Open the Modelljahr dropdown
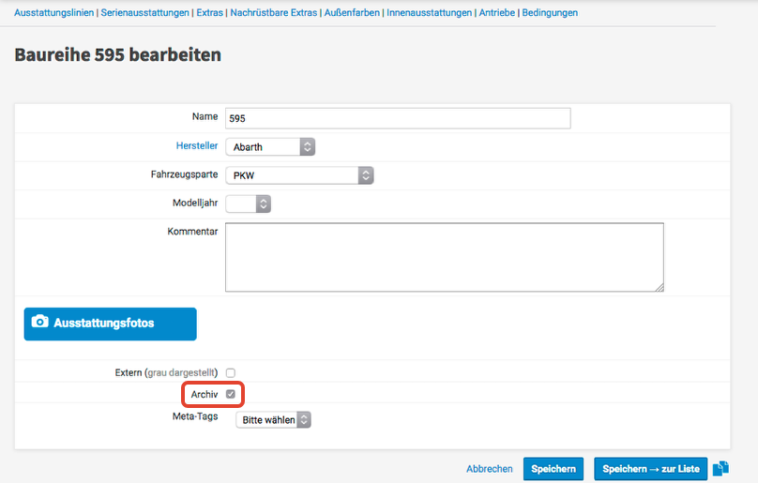758x483 pixels. click(249, 204)
